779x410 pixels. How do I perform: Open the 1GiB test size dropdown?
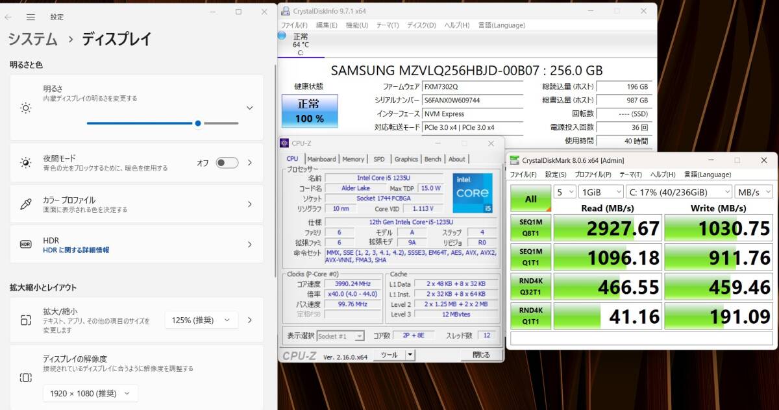pos(600,192)
